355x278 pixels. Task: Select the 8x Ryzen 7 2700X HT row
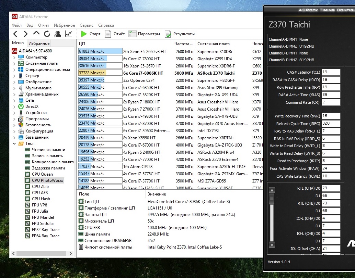tap(170, 109)
